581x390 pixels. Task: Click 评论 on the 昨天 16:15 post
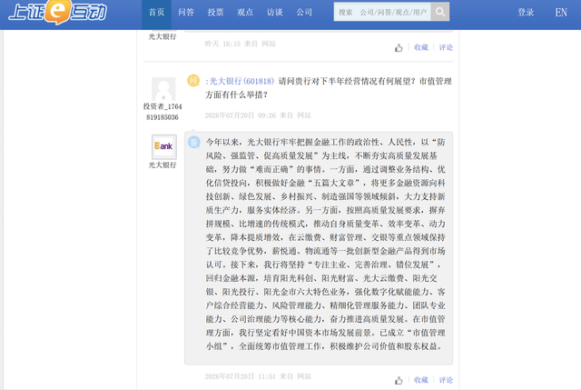[x=446, y=47]
